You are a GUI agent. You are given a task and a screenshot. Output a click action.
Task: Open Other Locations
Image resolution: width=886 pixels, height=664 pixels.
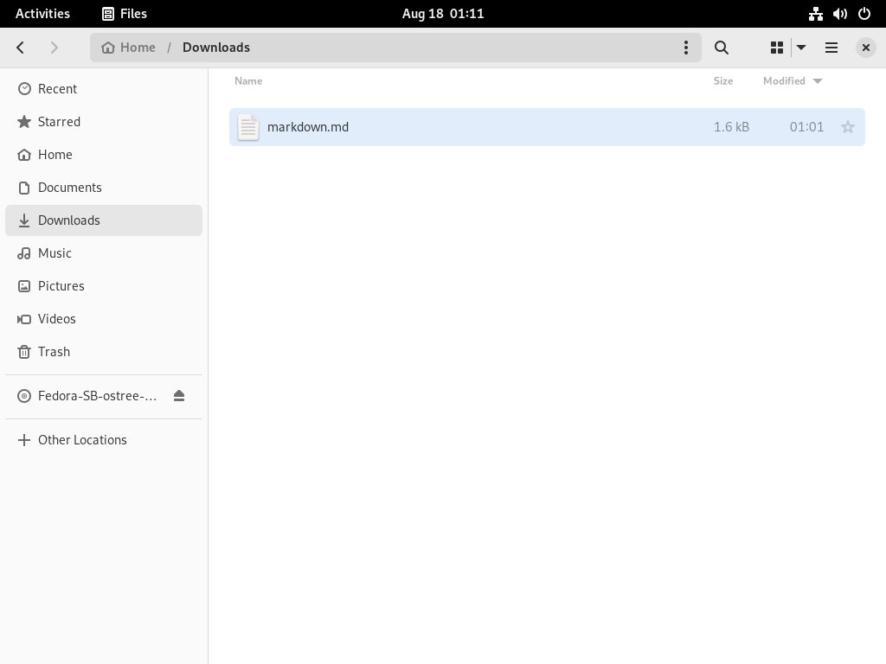[104, 440]
